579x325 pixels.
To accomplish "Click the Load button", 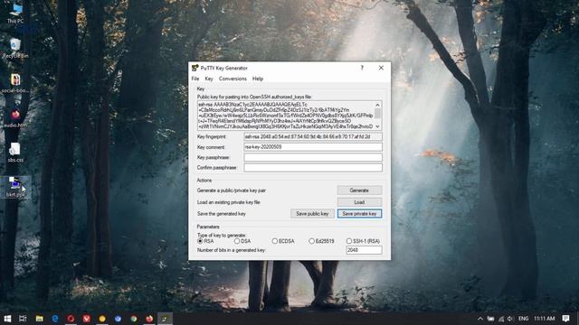I will (x=359, y=202).
